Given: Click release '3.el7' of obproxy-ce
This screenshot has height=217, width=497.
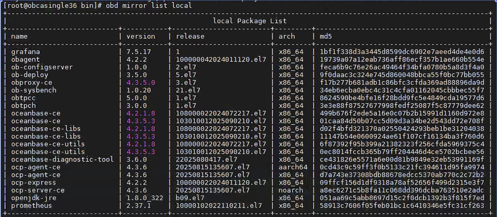Looking at the screenshot, I should click(x=186, y=82).
